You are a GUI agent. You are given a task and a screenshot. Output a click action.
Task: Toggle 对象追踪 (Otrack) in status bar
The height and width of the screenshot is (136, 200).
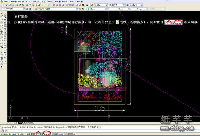tap(55, 134)
